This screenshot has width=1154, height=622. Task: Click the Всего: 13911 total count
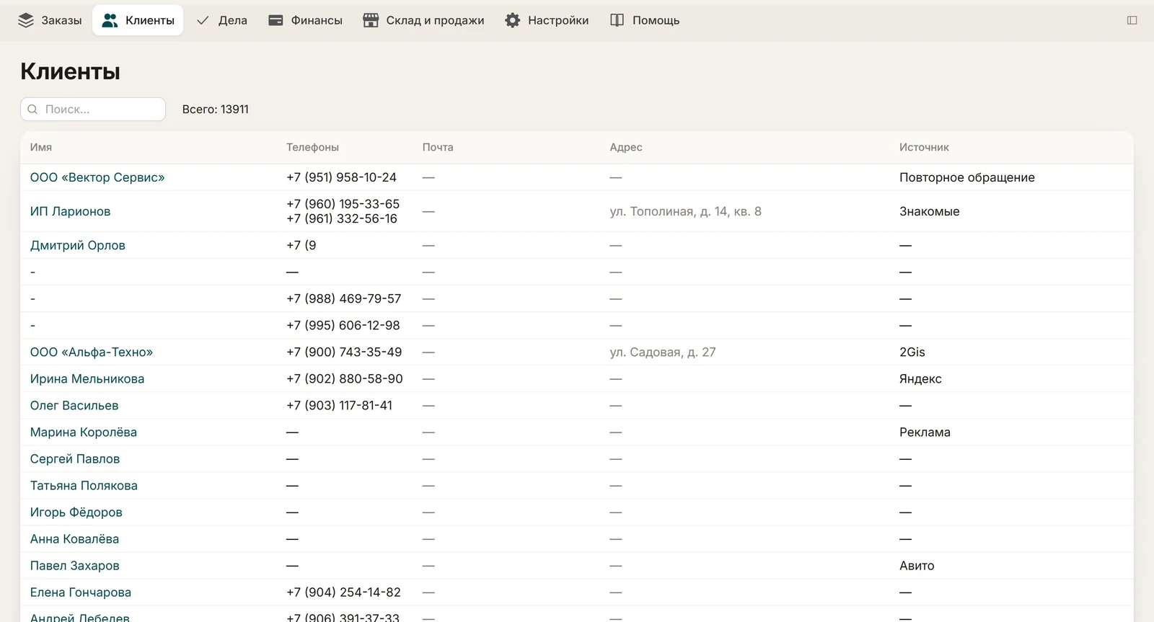(216, 110)
